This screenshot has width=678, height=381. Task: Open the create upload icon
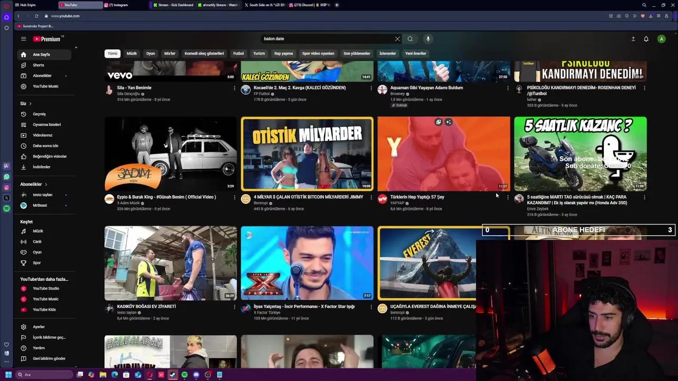633,39
